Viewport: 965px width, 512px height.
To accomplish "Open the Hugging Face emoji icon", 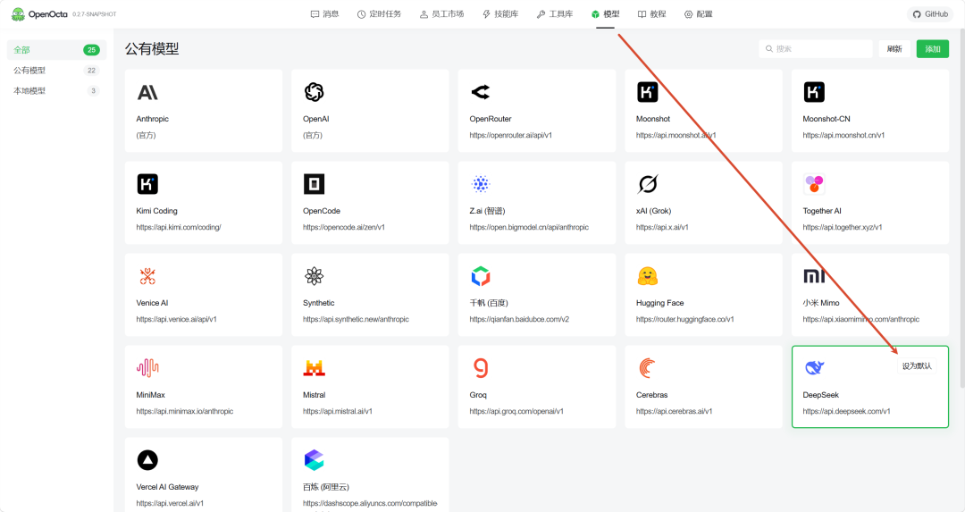I will point(648,276).
